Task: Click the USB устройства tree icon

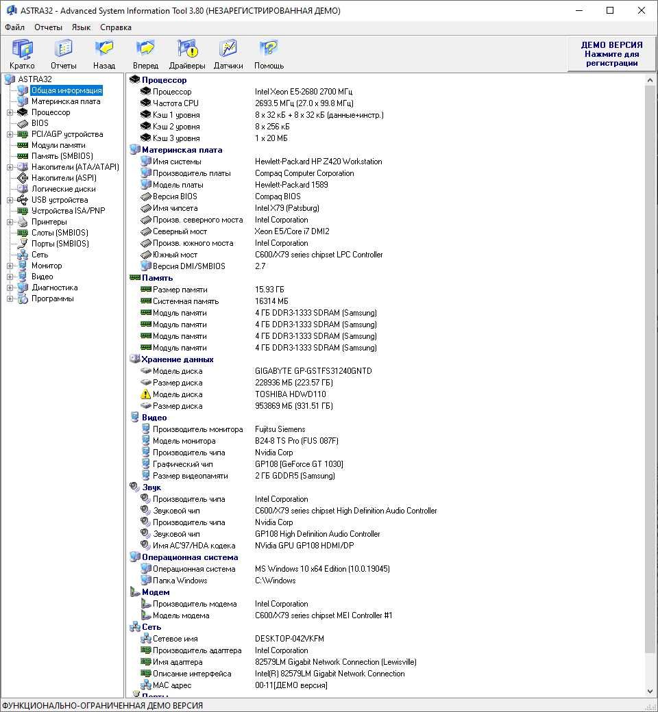Action: coord(23,200)
